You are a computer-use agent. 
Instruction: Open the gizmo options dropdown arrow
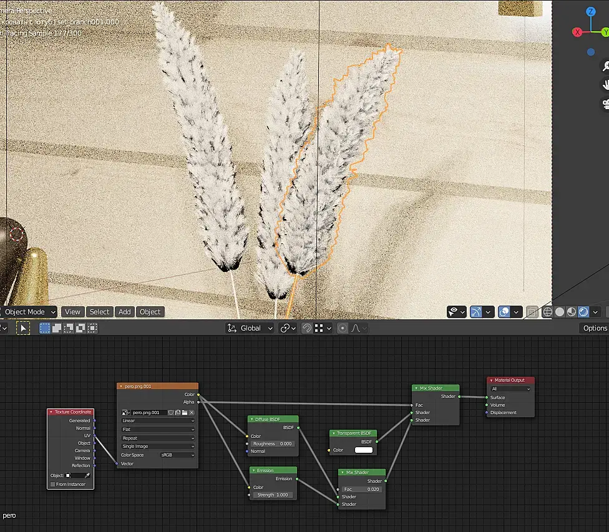click(x=488, y=312)
